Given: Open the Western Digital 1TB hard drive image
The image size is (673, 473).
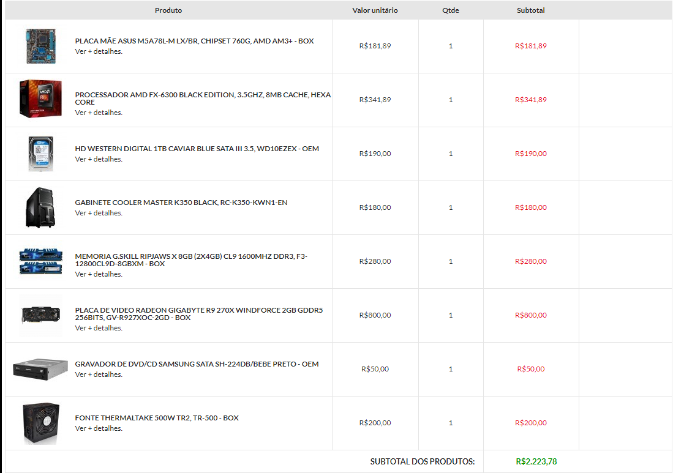Looking at the screenshot, I should click(41, 154).
